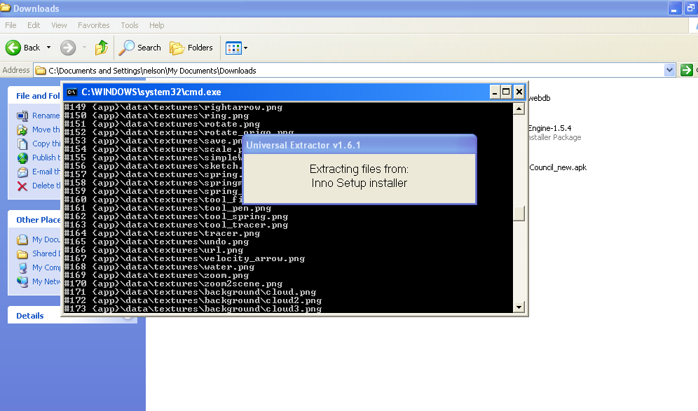
Task: Go up one folder level
Action: click(x=102, y=48)
